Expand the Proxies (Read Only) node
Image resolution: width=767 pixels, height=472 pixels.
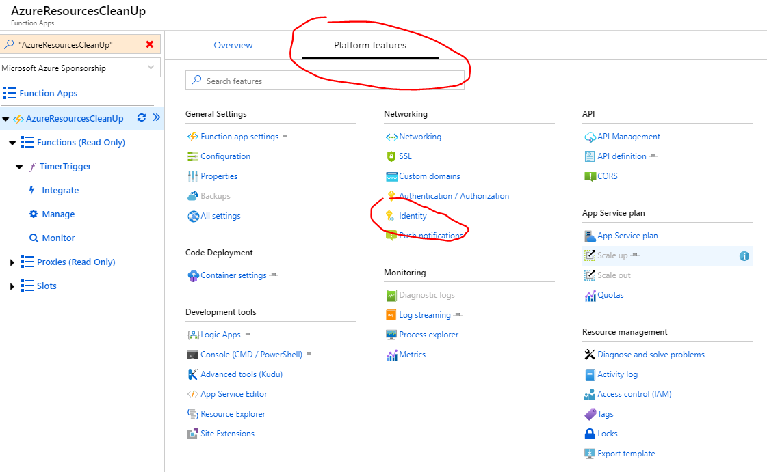click(x=12, y=262)
